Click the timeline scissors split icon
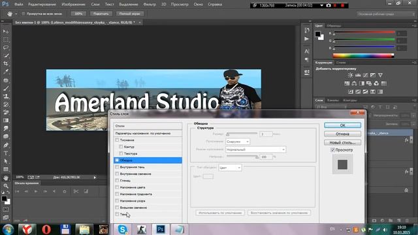The height and width of the screenshot is (235, 418). pyautogui.click(x=76, y=191)
